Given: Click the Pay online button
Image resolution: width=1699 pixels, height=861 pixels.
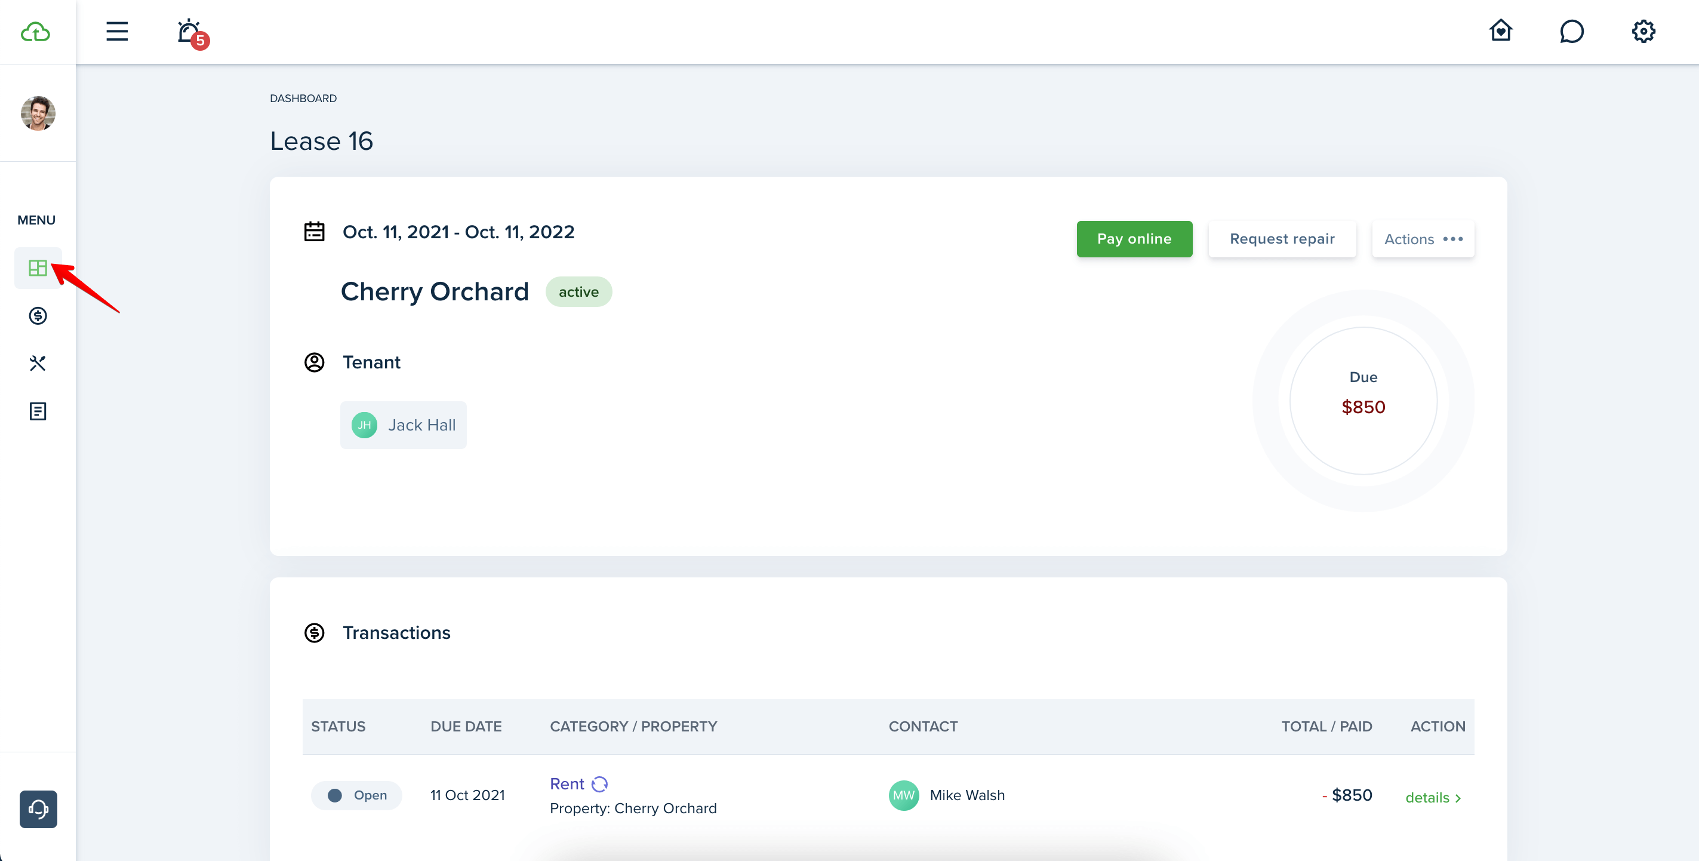Looking at the screenshot, I should click(x=1134, y=239).
